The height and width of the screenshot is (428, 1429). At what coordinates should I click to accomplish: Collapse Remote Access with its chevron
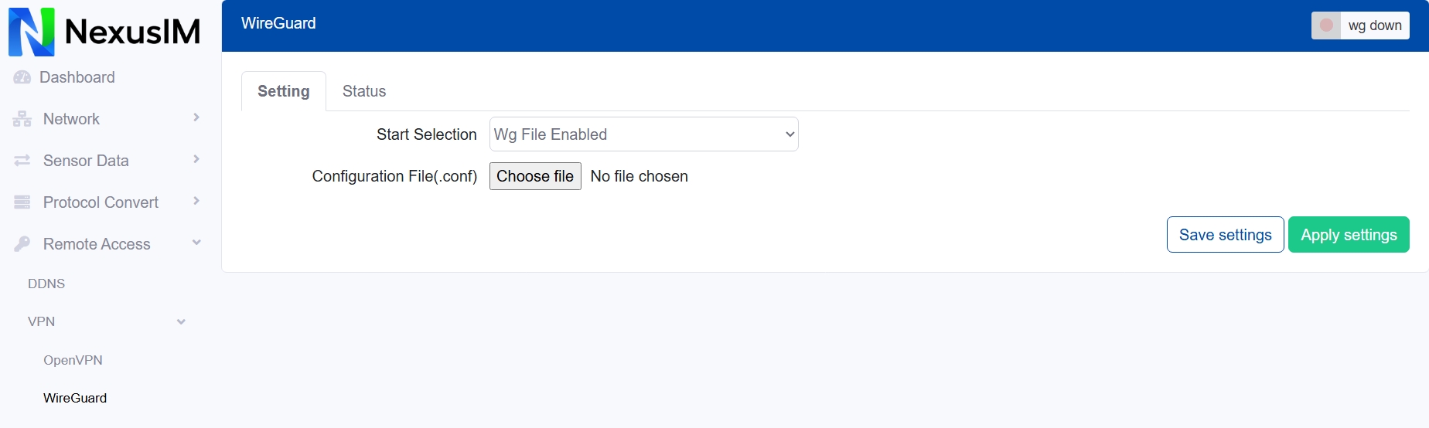[x=196, y=243]
